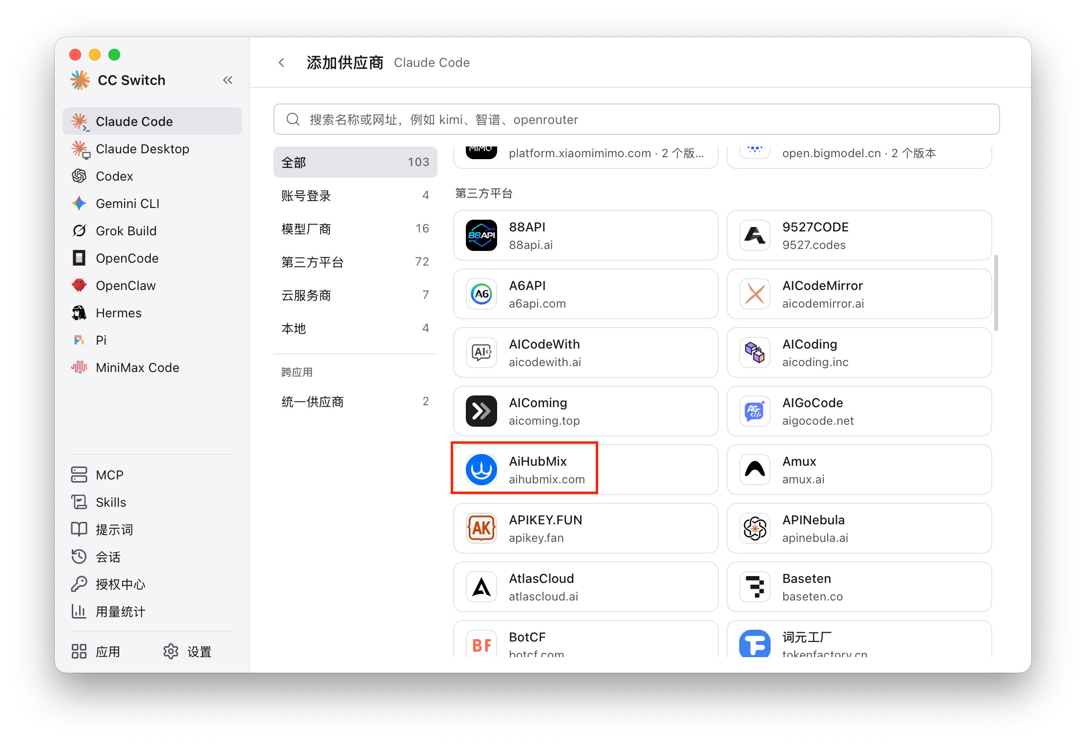The height and width of the screenshot is (745, 1086).
Task: Open the Skills section
Action: (x=152, y=502)
